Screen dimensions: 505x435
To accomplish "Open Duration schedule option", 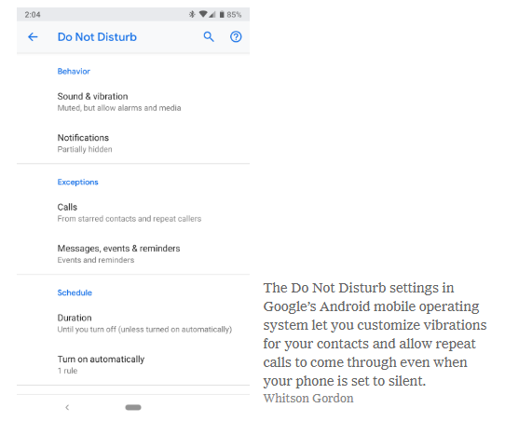I will click(133, 323).
